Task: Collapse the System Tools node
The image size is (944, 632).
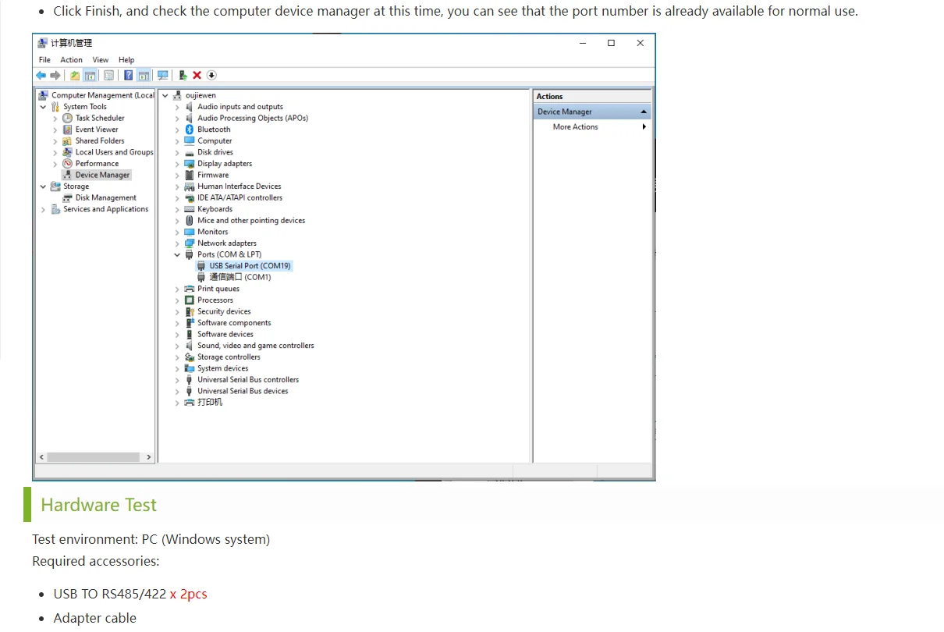Action: coord(43,107)
